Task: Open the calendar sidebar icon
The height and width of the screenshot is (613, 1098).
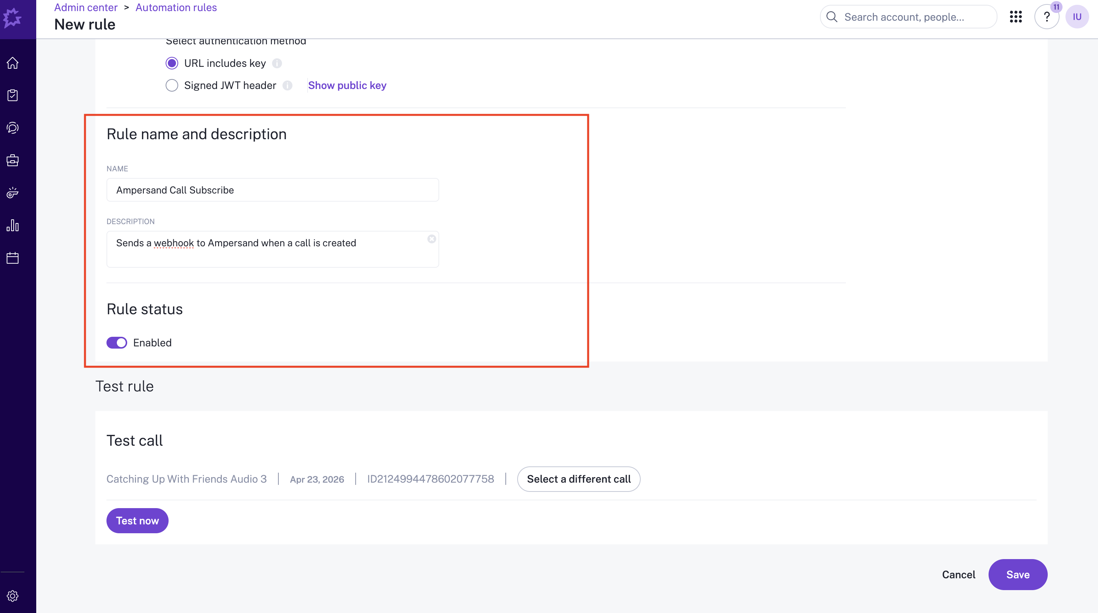Action: (12, 258)
